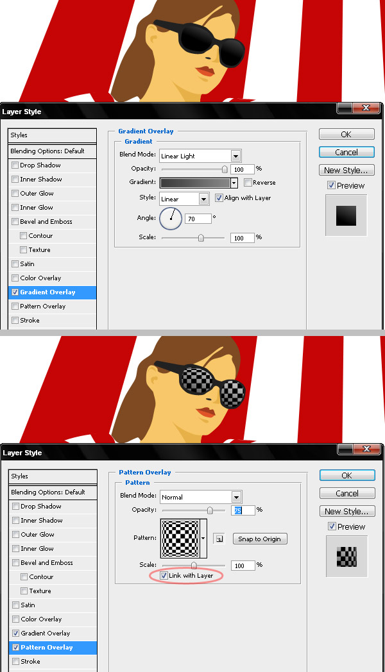Select highlighted Pattern Overlay row in styles list
Screen dimensions: 385x672
(53, 648)
